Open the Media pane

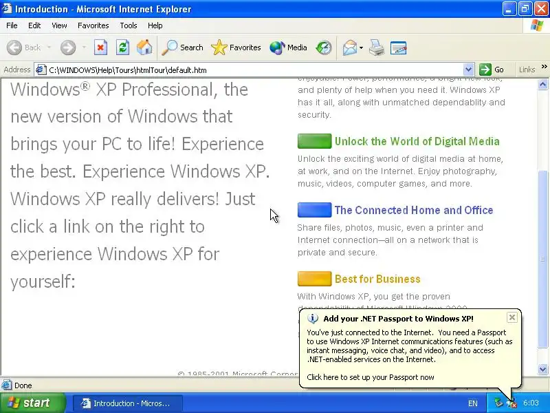click(288, 47)
